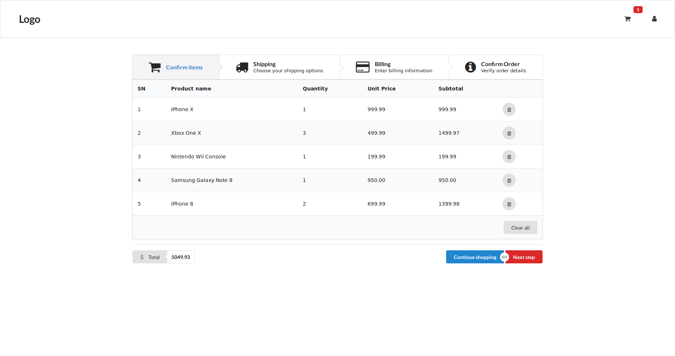The image size is (675, 356).
Task: Click the cart badge showing 5 items
Action: [x=638, y=10]
